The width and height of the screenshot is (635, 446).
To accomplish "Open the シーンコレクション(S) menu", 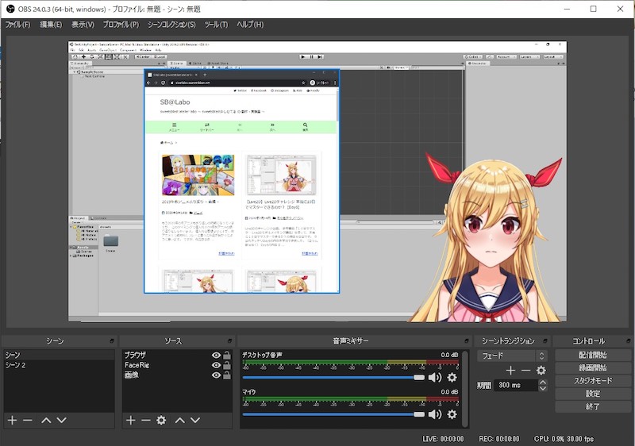I will pos(171,25).
